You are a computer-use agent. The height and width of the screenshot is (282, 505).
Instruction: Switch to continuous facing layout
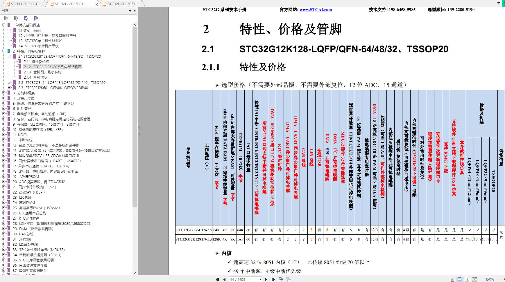coord(474,279)
